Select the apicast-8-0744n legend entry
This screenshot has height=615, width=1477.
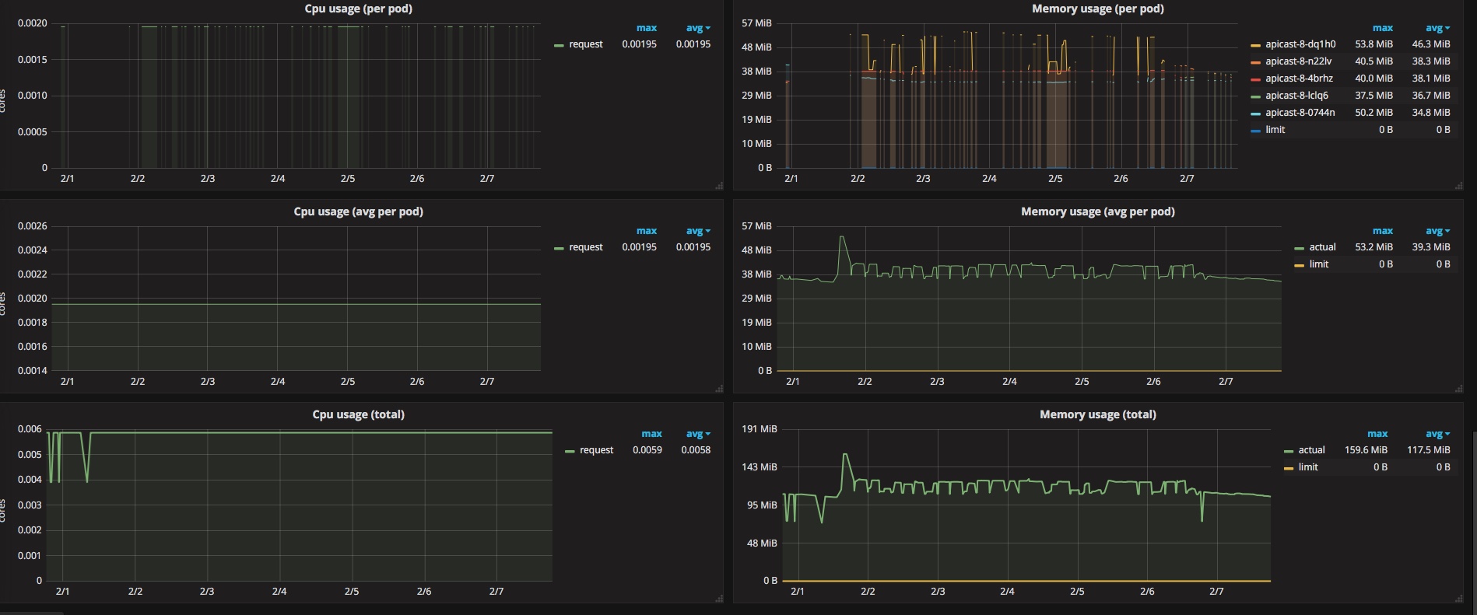coord(1300,113)
